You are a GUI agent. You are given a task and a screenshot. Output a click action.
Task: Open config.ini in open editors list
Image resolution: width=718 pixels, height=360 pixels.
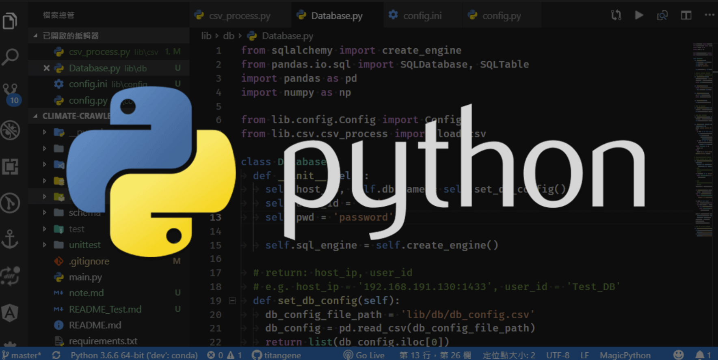coord(108,84)
